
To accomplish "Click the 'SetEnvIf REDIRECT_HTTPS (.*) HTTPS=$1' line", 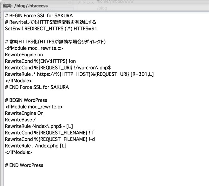I will click(51, 29).
